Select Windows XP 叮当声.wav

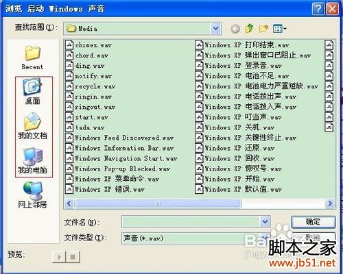[239, 117]
